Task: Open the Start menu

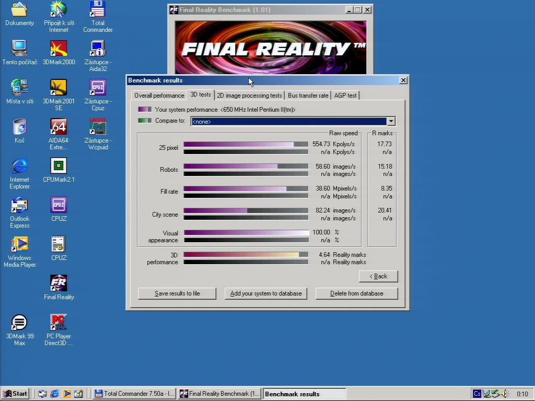Action: coord(15,394)
